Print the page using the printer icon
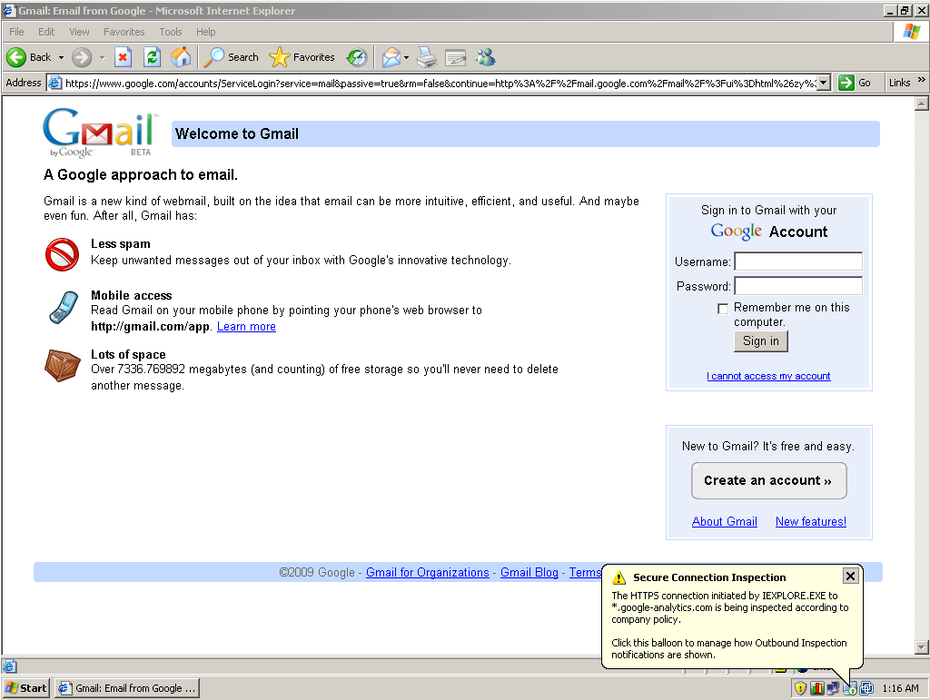The width and height of the screenshot is (930, 700). 427,57
